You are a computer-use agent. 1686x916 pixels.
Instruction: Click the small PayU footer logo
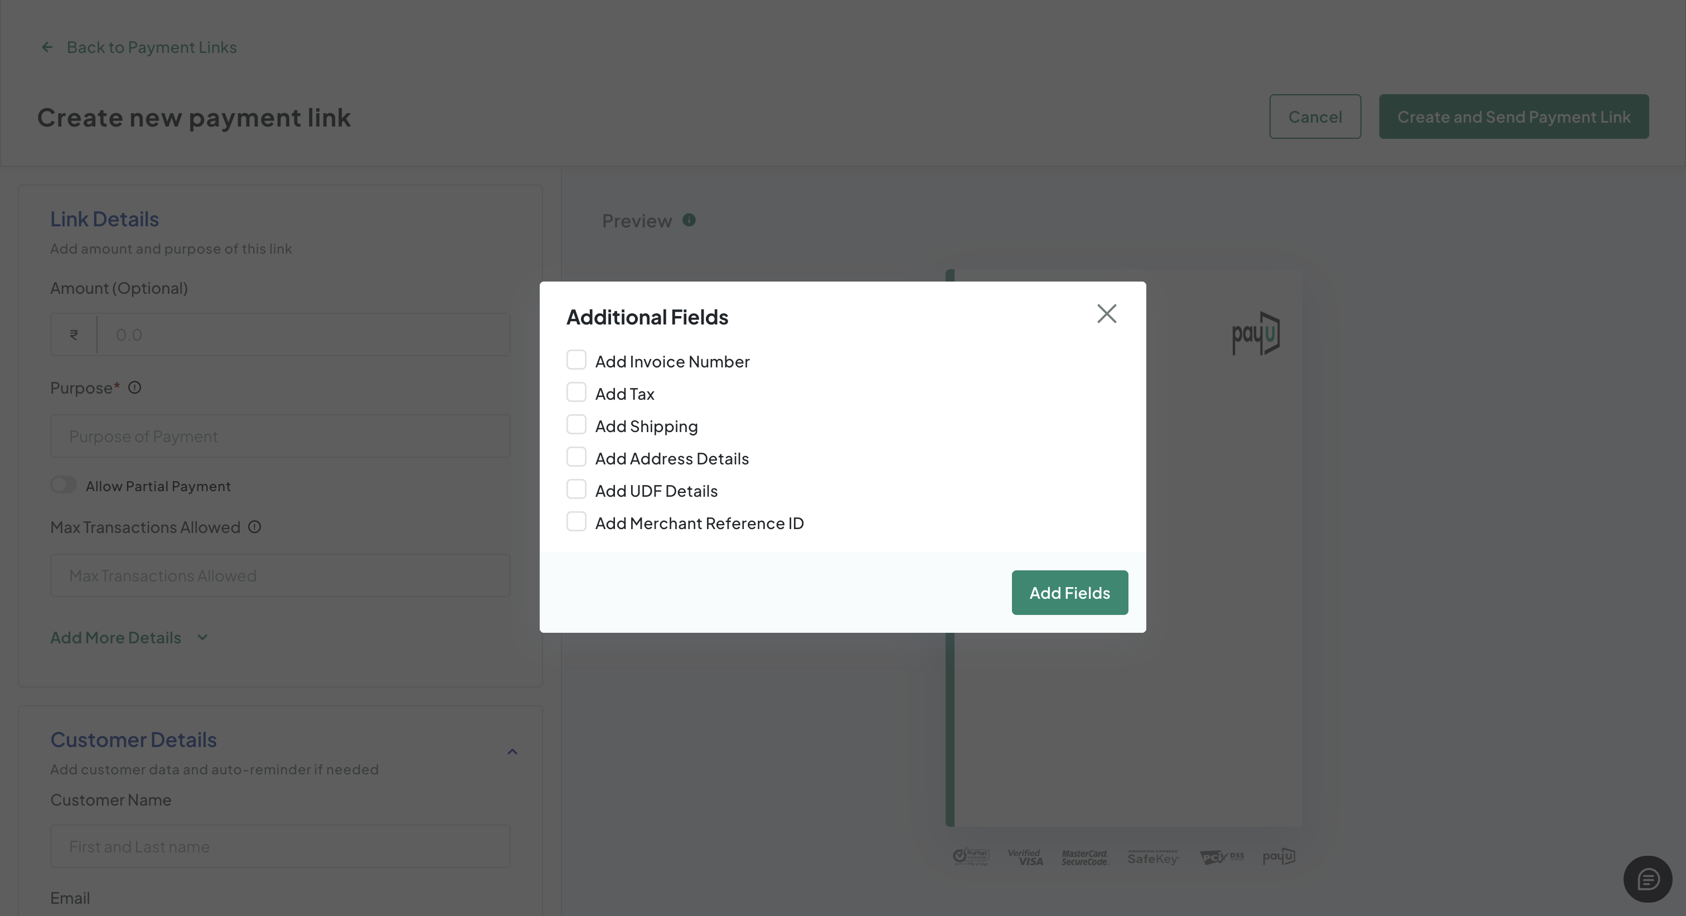1279,856
